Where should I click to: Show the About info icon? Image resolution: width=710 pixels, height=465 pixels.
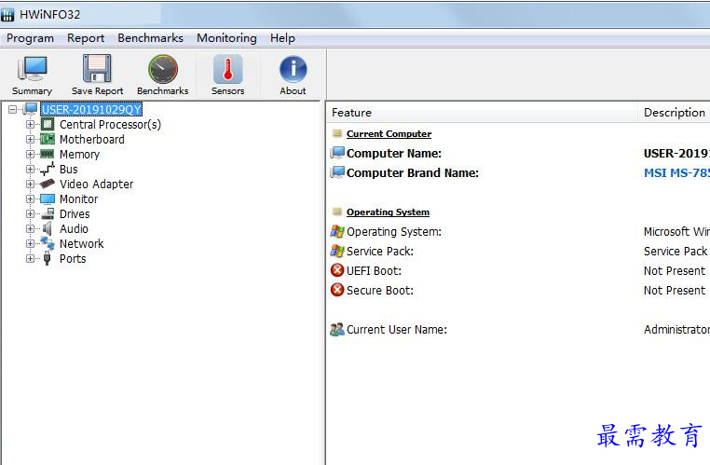(293, 69)
